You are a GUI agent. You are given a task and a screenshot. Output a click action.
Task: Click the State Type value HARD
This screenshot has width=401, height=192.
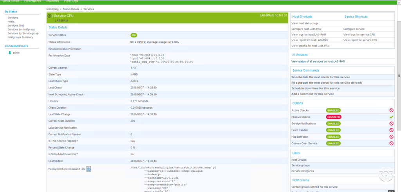tap(134, 75)
